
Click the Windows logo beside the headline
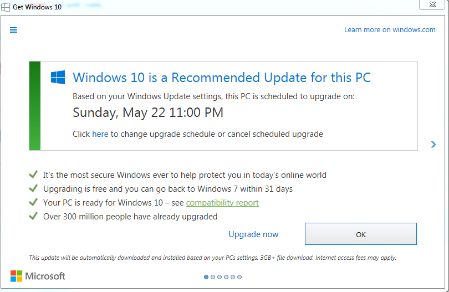click(x=58, y=77)
